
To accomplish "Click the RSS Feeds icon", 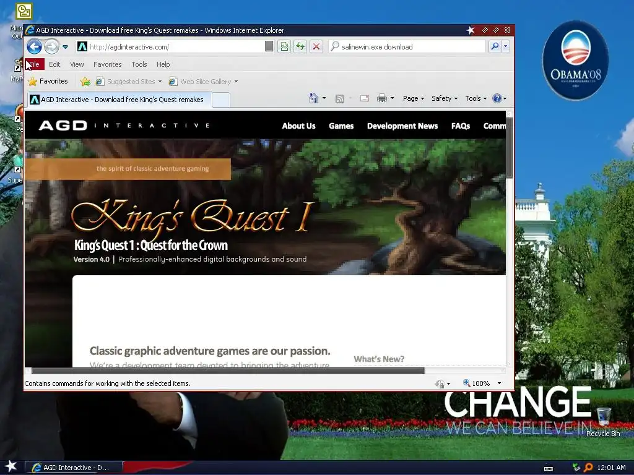I will (x=340, y=99).
